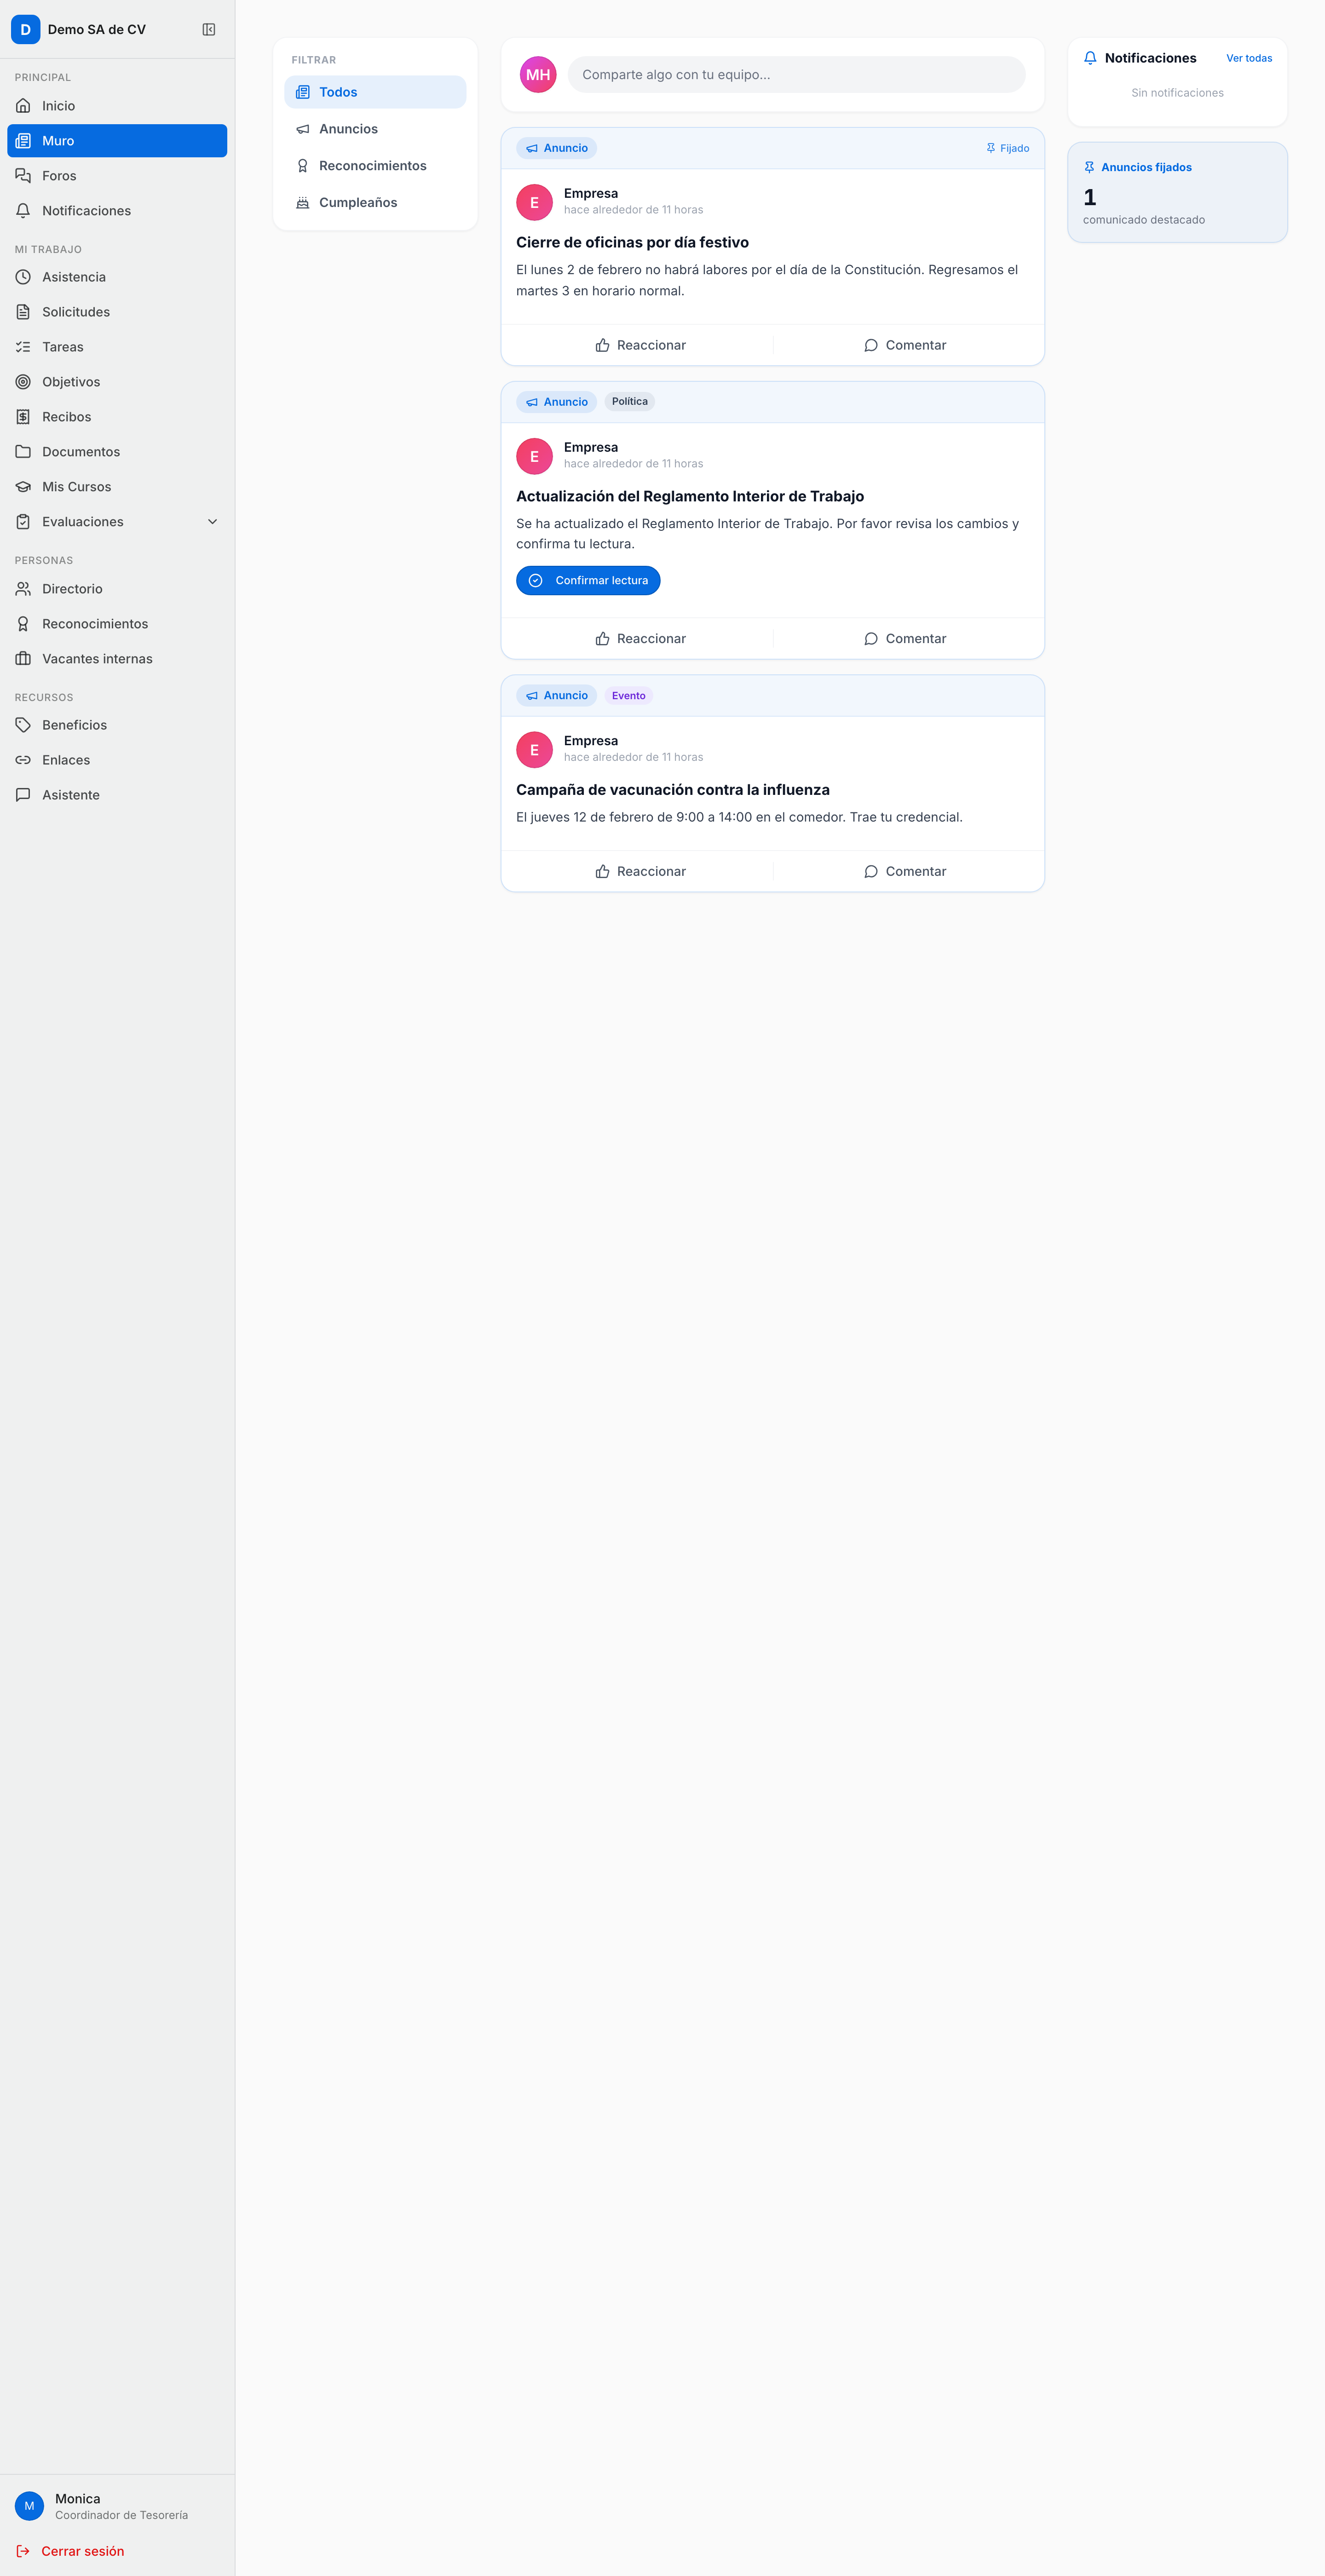1325x2576 pixels.
Task: Click the Confirmar lectura button
Action: (x=588, y=581)
